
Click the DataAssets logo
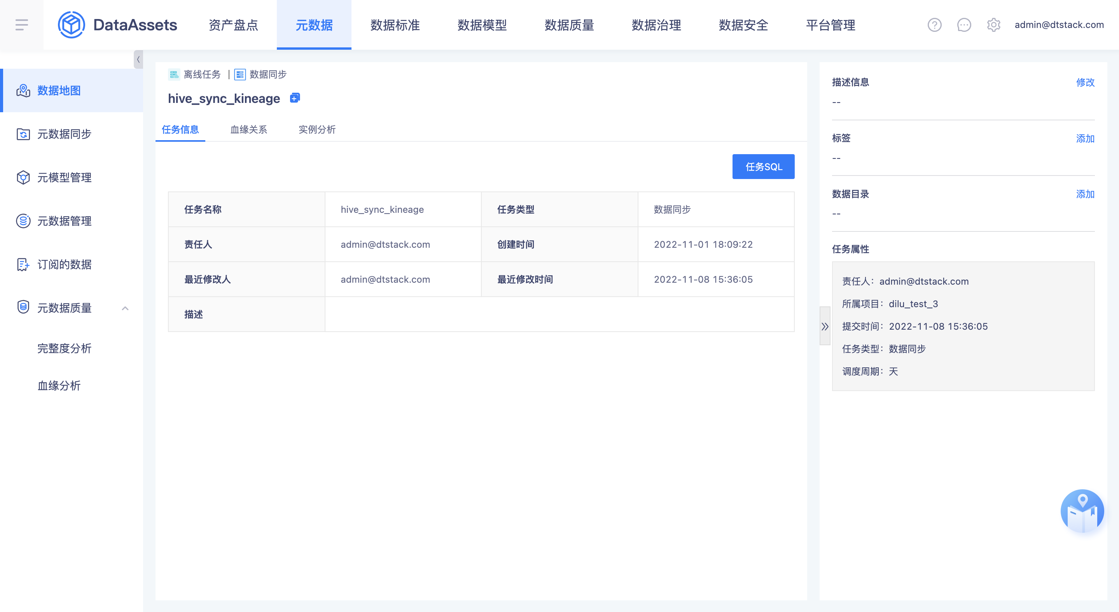coord(117,25)
